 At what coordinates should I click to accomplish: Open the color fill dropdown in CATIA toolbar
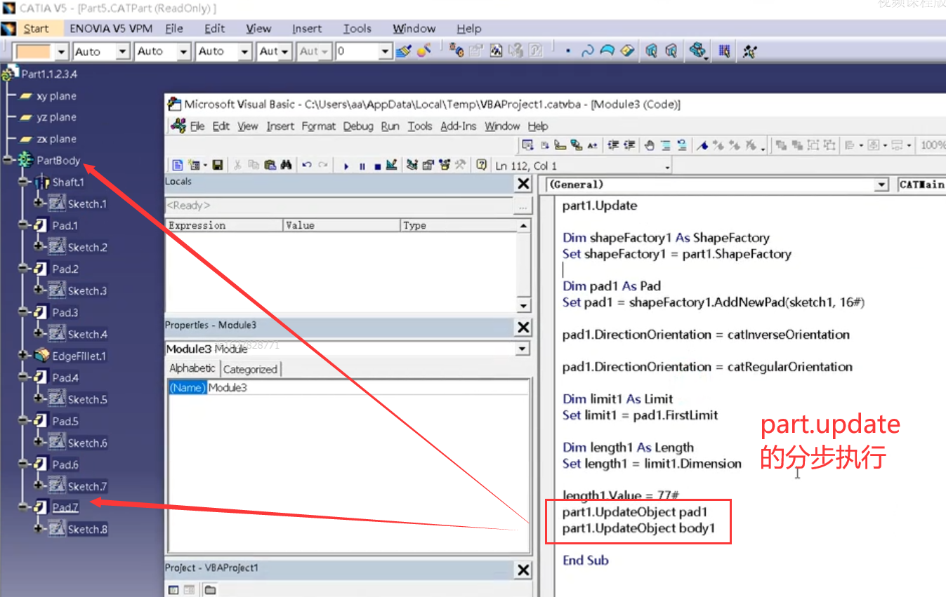(61, 51)
